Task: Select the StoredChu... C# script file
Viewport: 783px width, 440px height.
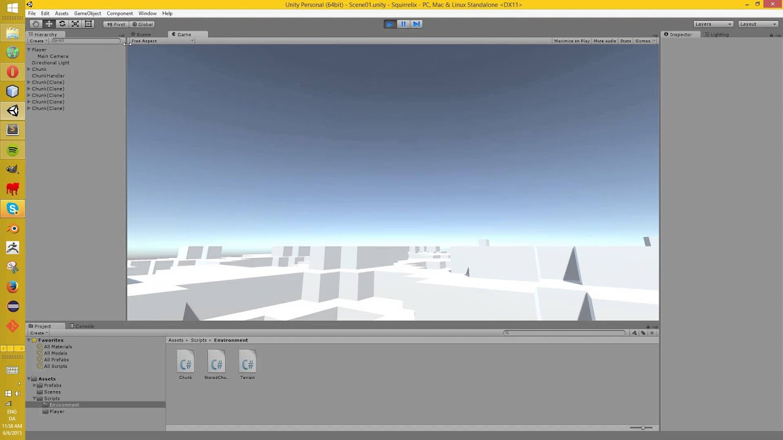Action: click(x=216, y=365)
